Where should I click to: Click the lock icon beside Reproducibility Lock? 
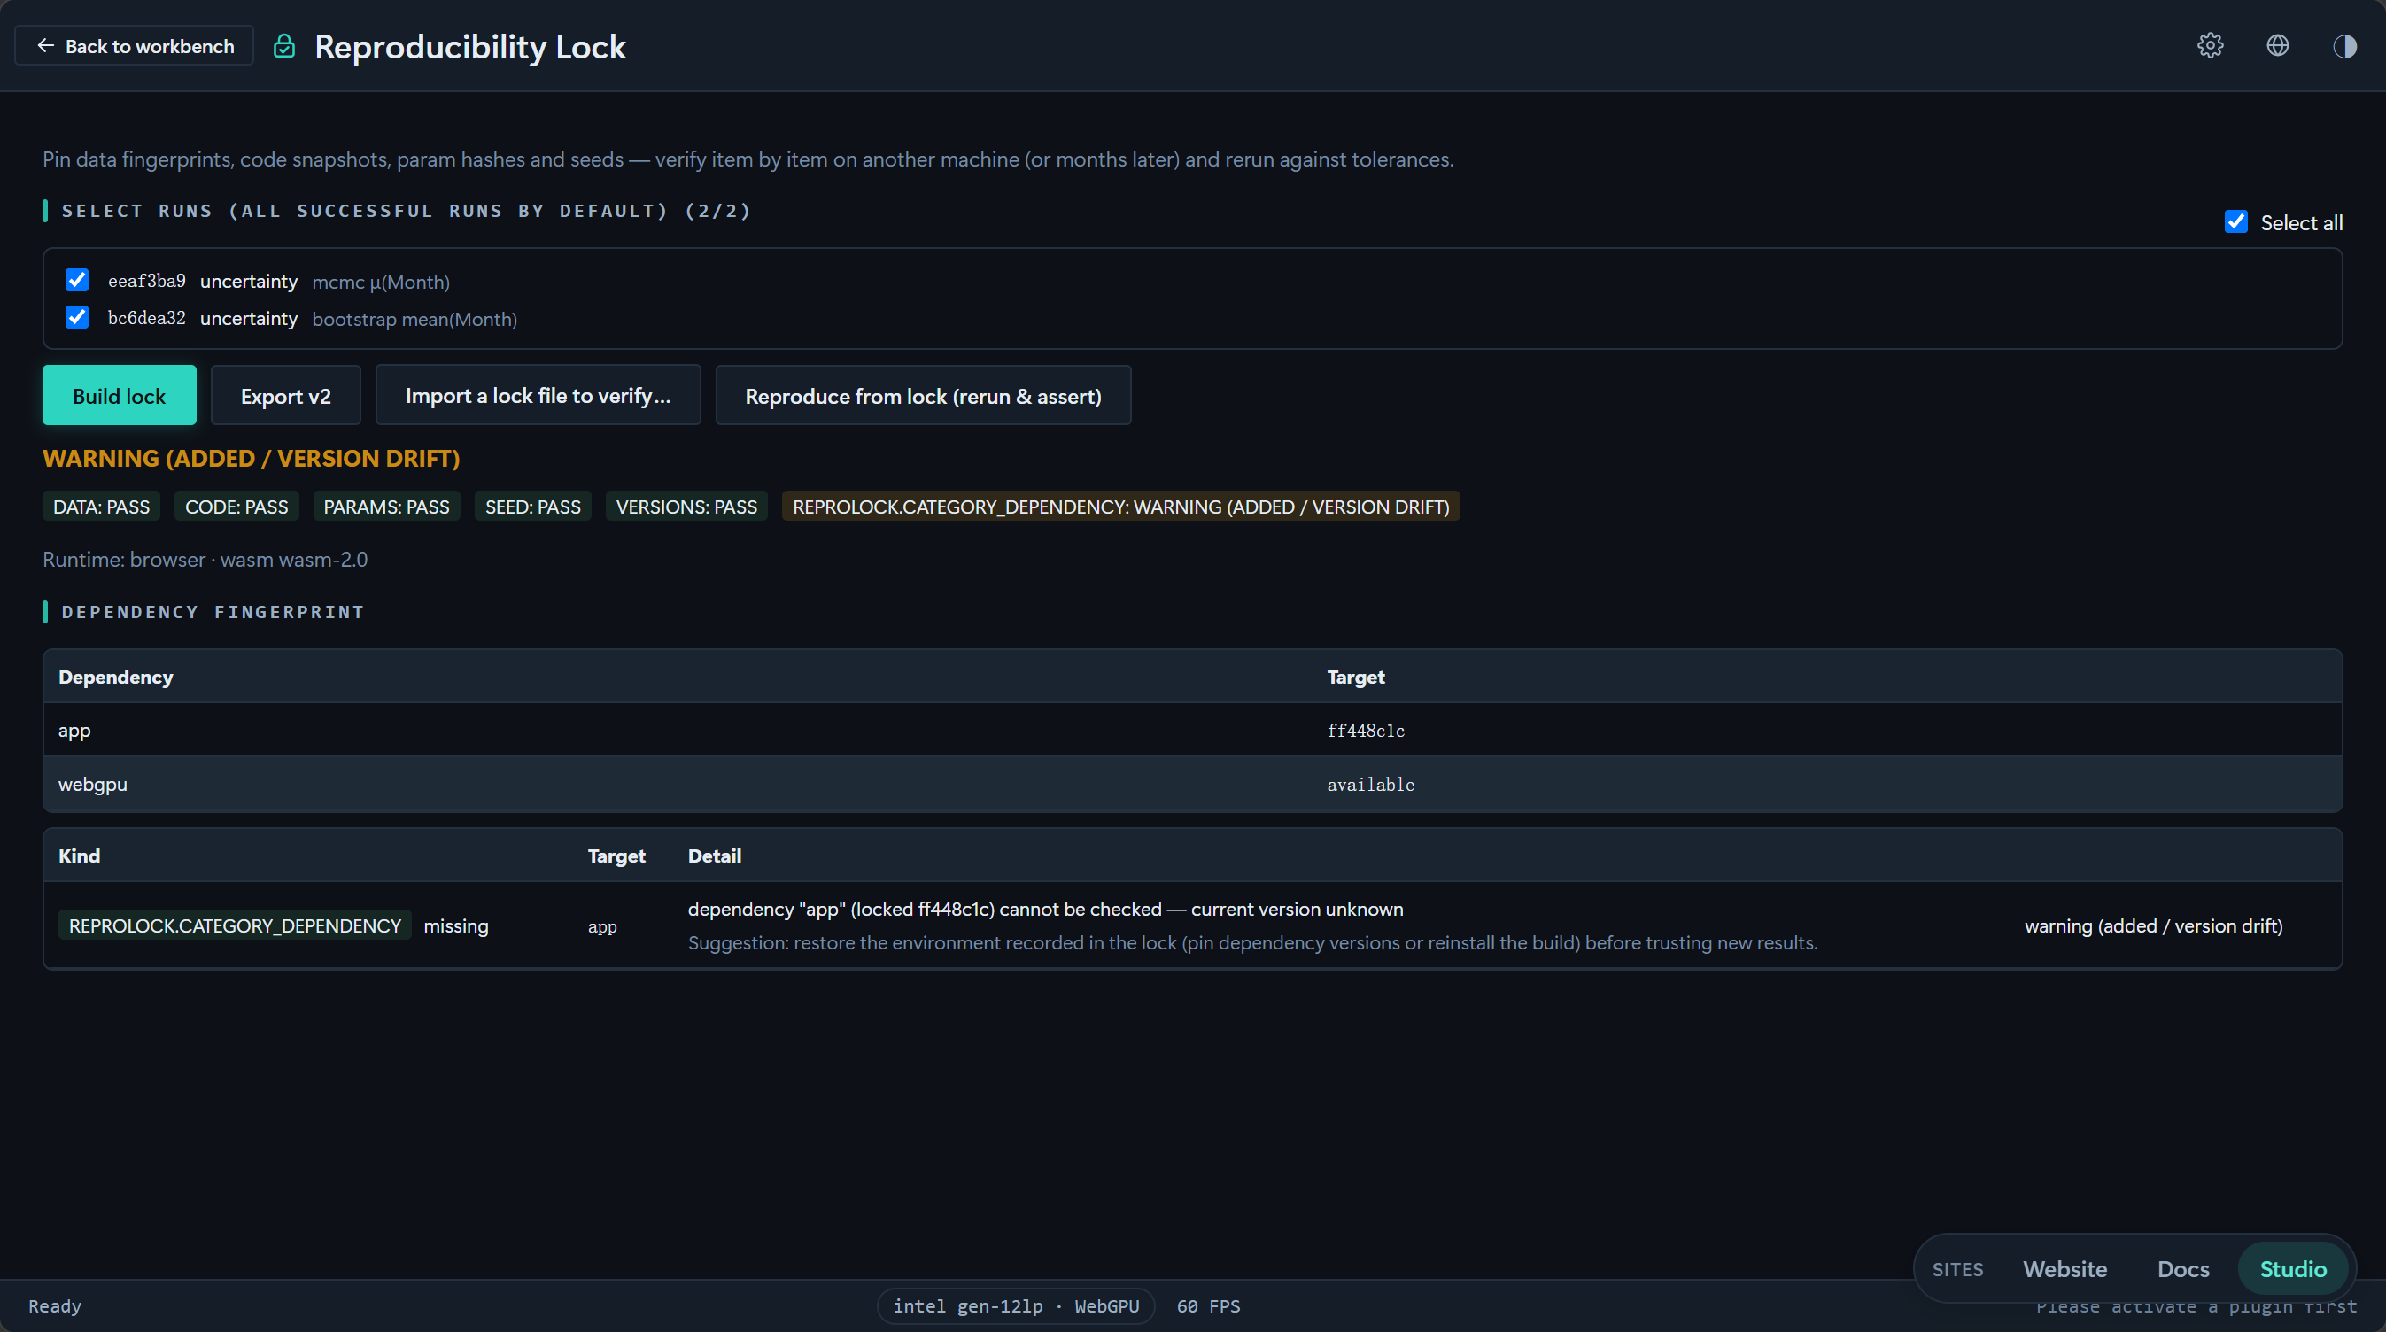284,46
